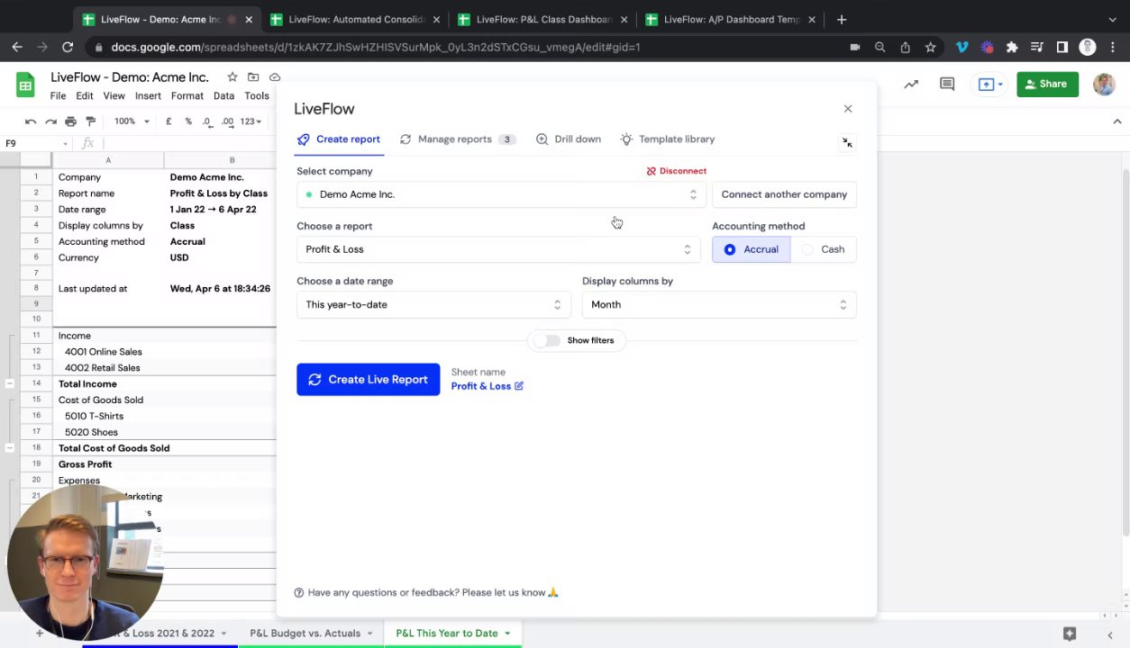
Task: Open the Data menu
Action: (223, 96)
